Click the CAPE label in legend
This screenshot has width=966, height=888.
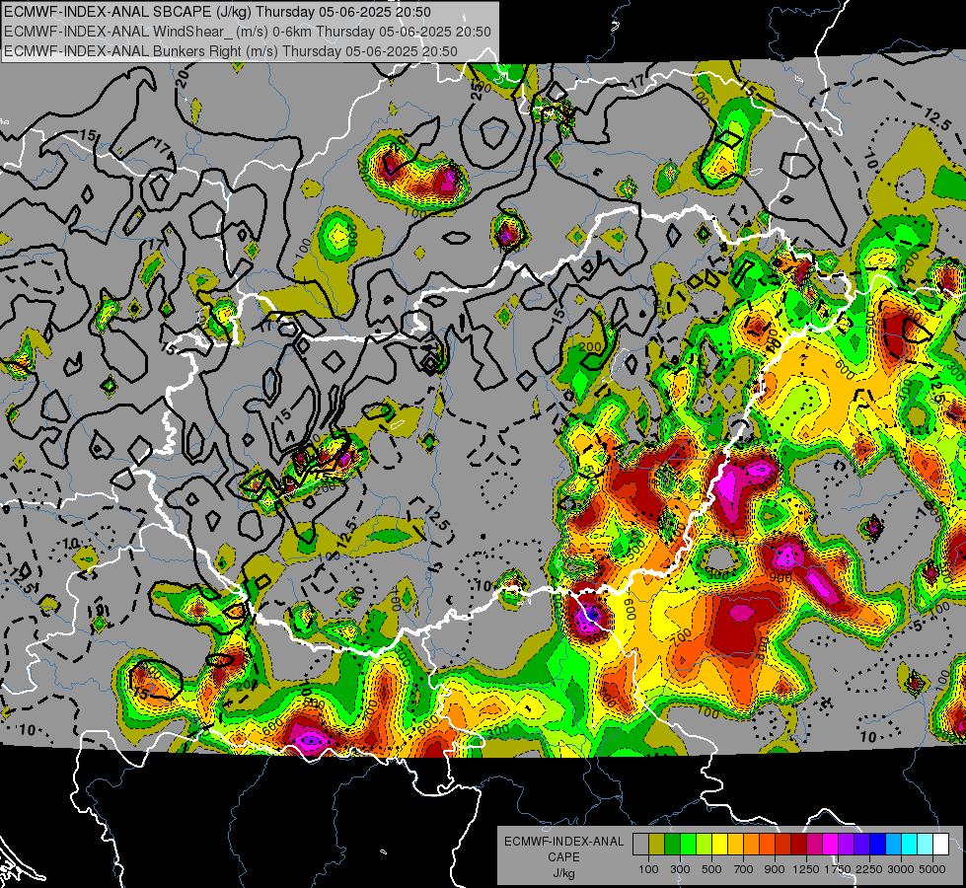[x=563, y=857]
